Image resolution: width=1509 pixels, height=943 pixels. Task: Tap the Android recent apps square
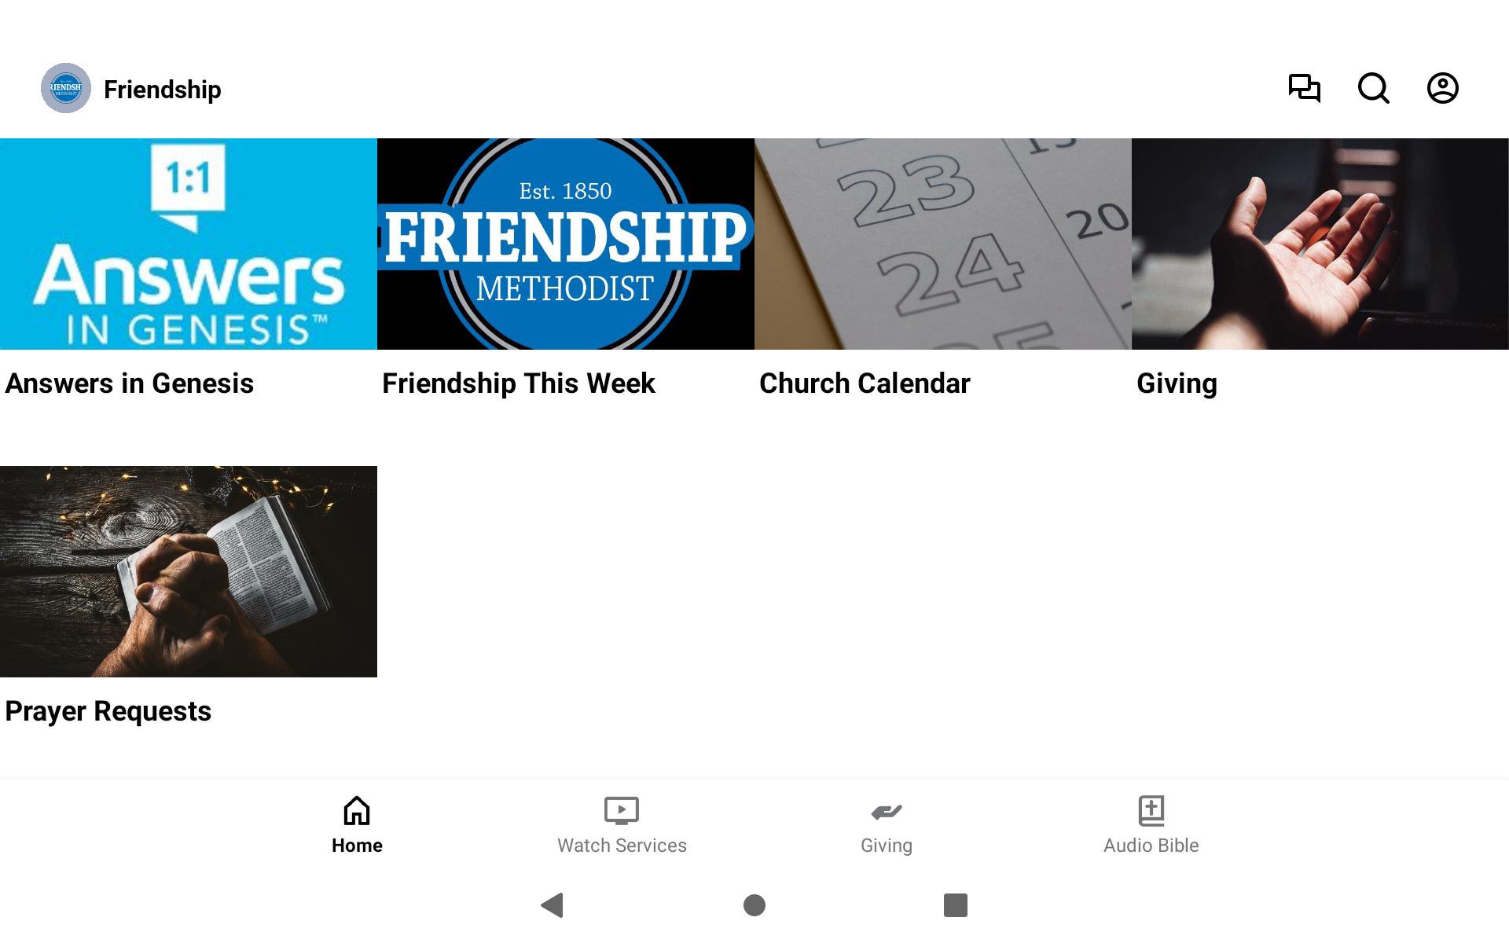tap(956, 905)
